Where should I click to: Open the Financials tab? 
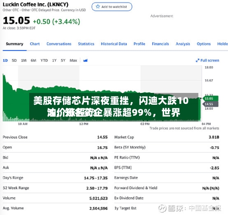point(161,44)
